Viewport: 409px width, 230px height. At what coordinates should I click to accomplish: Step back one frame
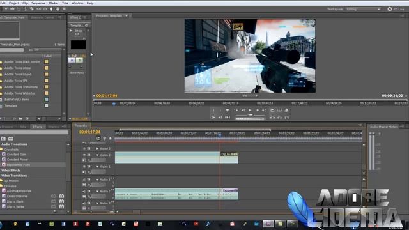click(x=243, y=111)
